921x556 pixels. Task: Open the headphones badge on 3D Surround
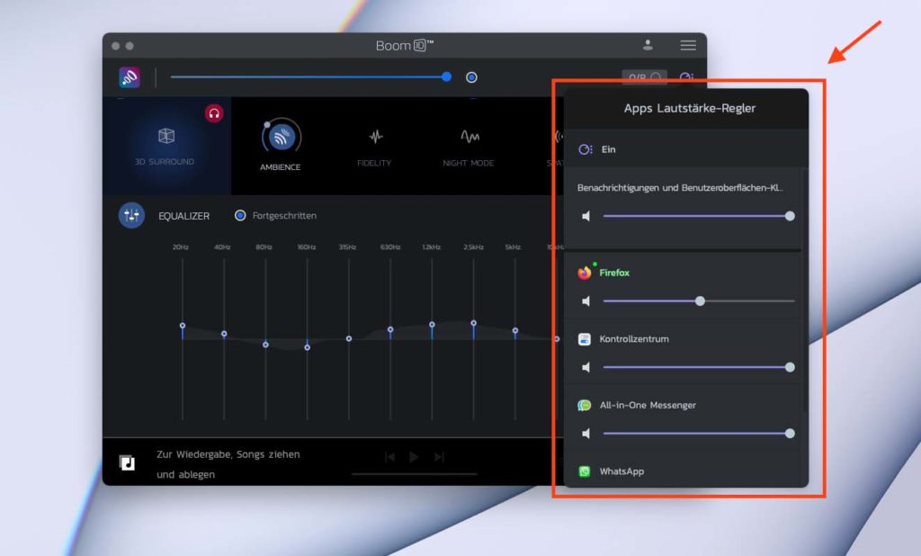coord(214,113)
